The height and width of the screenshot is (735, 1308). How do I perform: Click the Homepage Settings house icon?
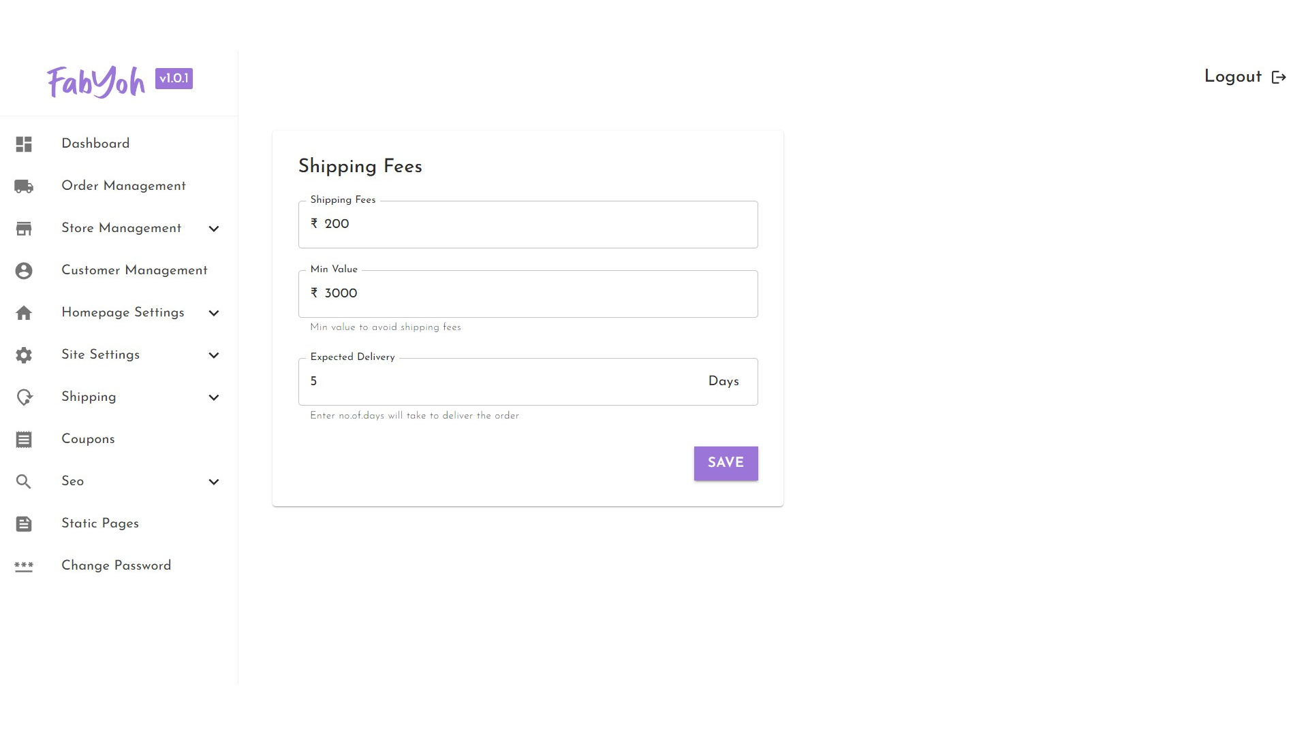point(24,313)
